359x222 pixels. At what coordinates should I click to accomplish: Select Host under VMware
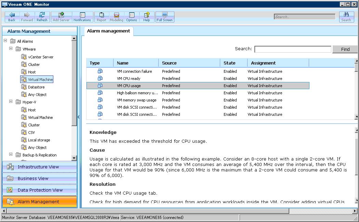(32, 72)
